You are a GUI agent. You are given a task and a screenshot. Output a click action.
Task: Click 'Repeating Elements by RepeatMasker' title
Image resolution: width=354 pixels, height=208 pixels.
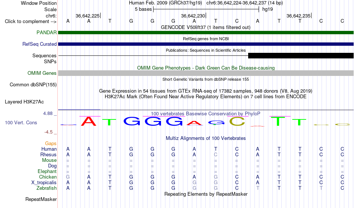tap(206, 194)
